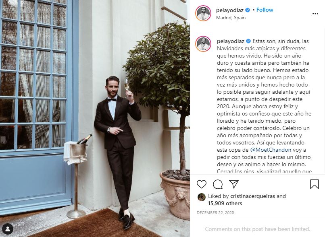Click pelayodiaz username in the post header
This screenshot has height=237, width=325.
tap(230, 10)
